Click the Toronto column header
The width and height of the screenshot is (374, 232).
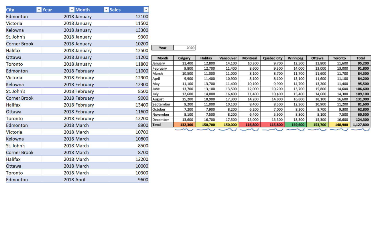point(339,58)
